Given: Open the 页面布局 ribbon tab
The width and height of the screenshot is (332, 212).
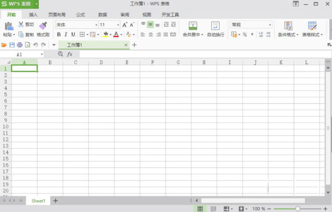Looking at the screenshot, I should (x=57, y=14).
